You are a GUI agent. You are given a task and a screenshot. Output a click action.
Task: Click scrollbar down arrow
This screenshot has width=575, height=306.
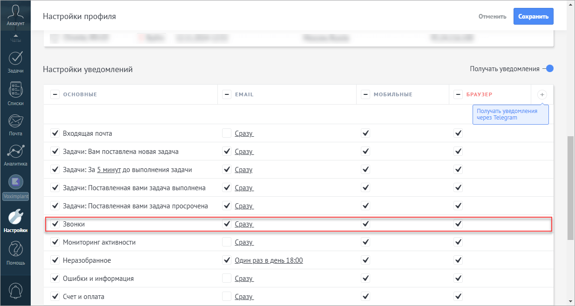571,301
